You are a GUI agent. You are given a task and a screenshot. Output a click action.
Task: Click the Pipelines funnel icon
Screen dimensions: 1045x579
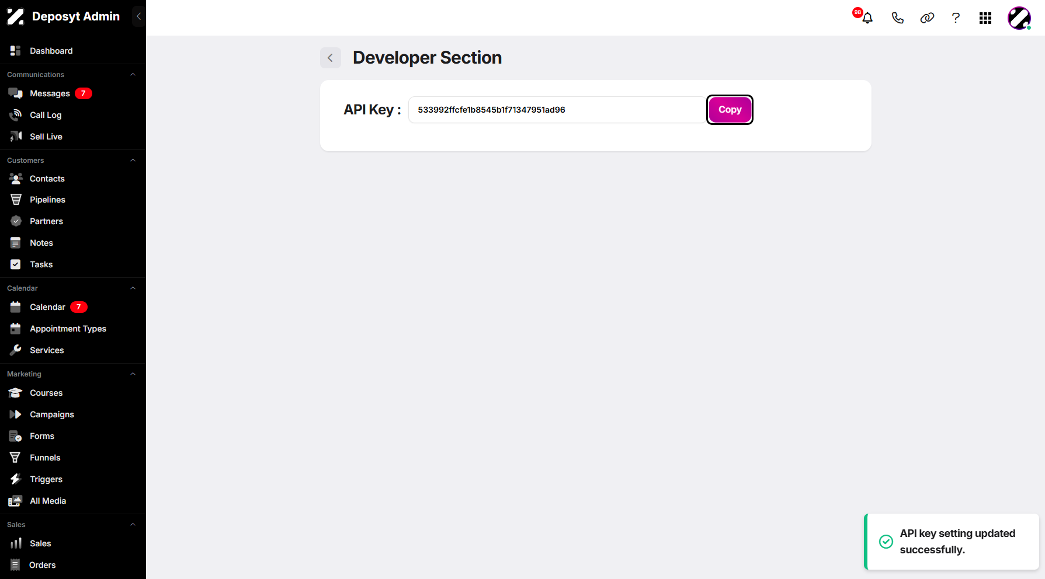click(x=16, y=200)
